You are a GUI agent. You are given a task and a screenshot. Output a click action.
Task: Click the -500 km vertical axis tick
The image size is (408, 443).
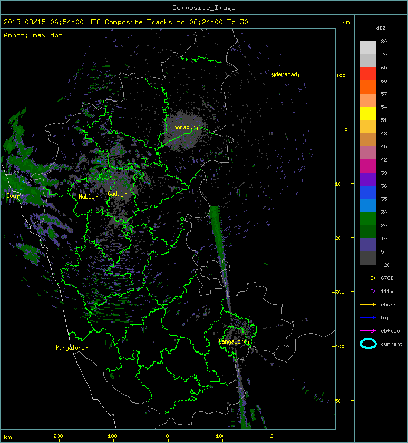(x=339, y=401)
